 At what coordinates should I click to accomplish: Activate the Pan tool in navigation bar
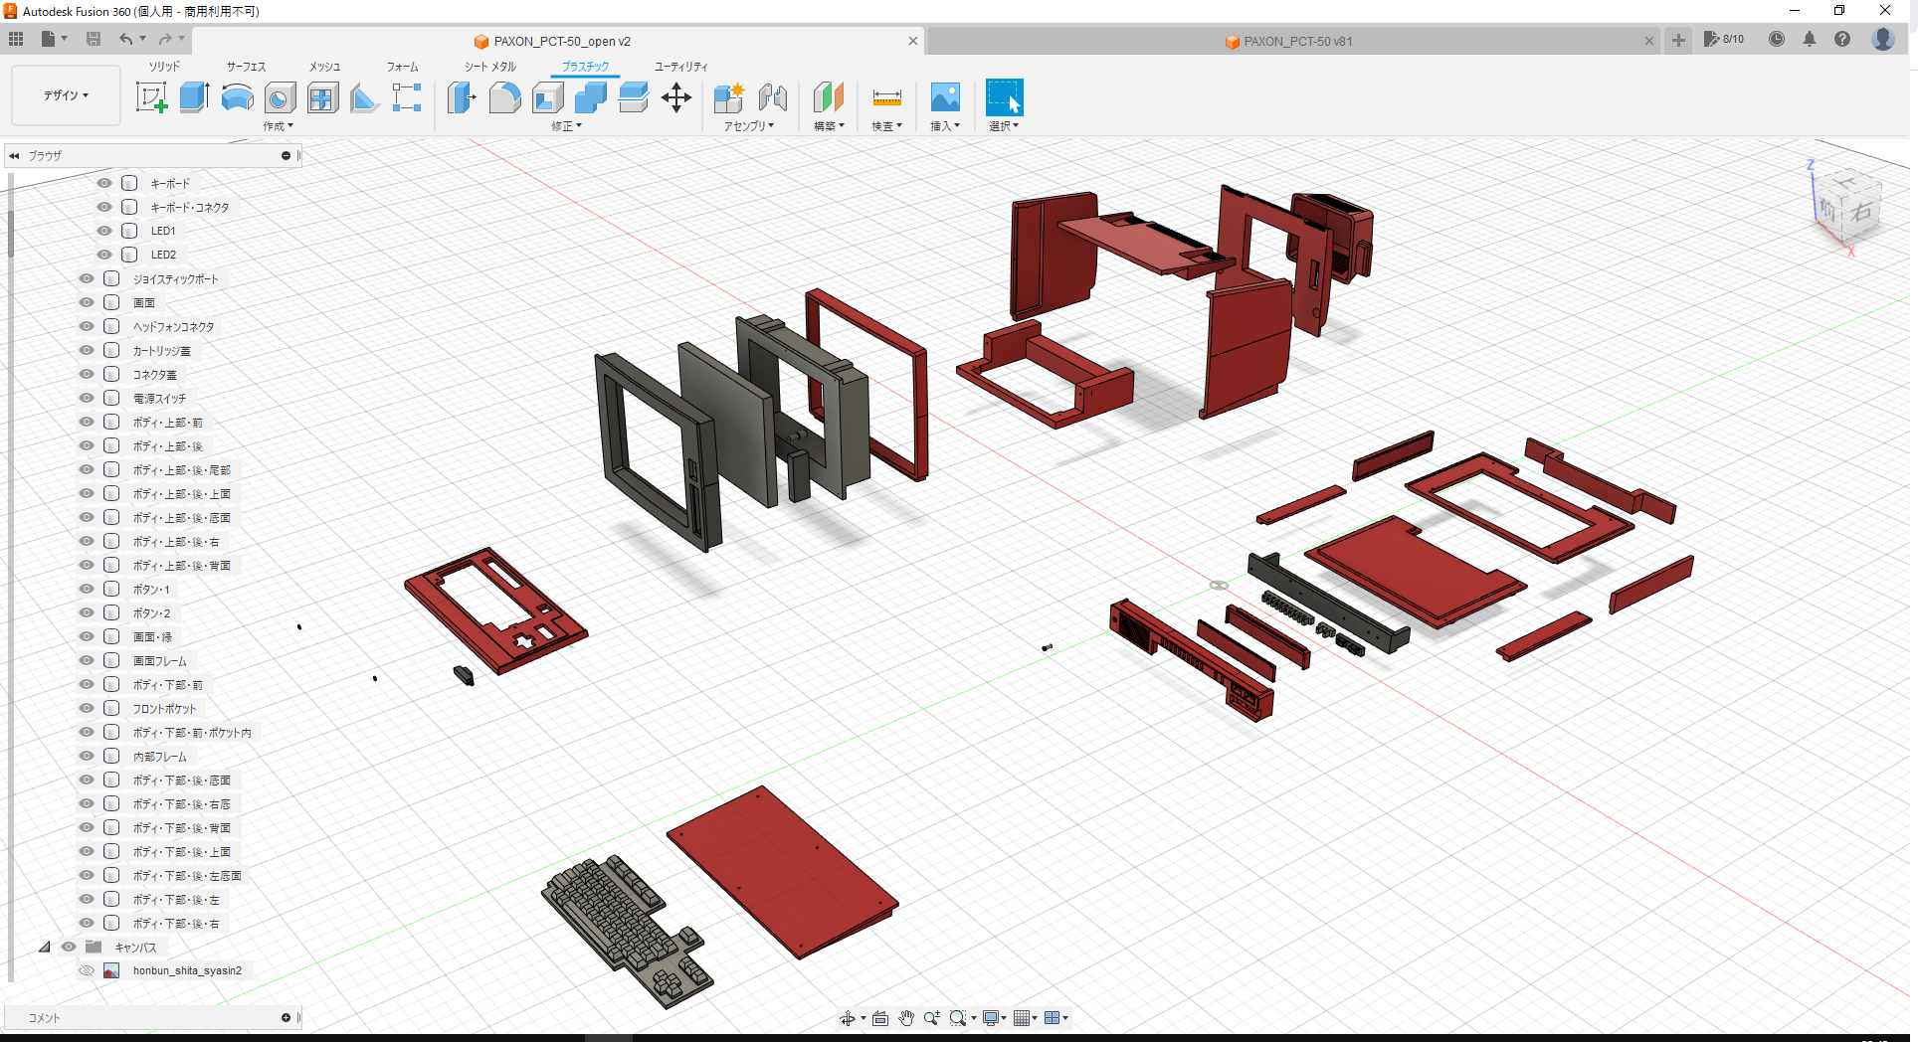(906, 1017)
